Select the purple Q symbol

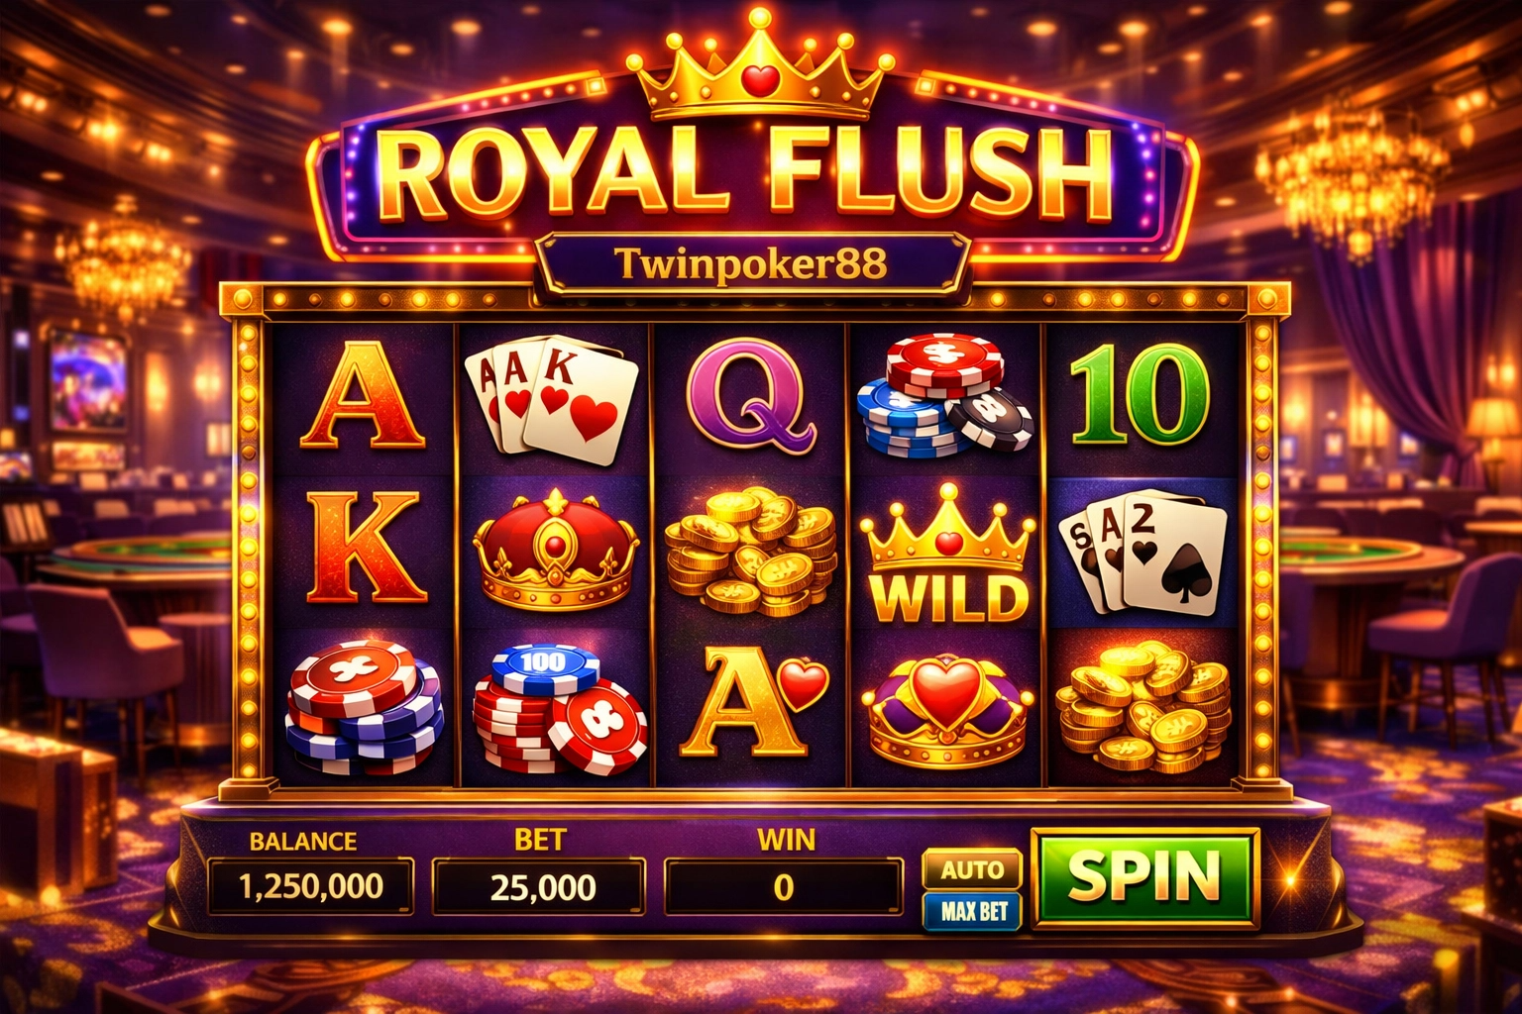point(752,396)
